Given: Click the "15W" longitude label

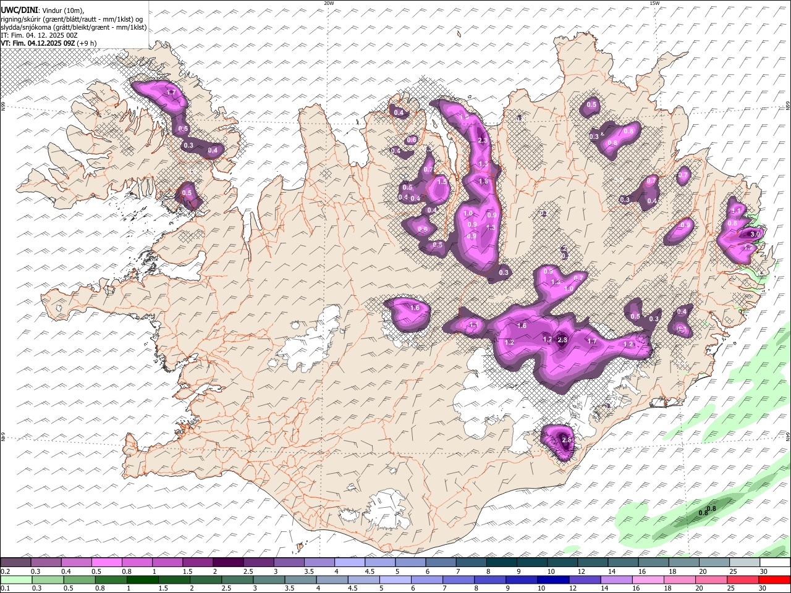Looking at the screenshot, I should click(654, 3).
